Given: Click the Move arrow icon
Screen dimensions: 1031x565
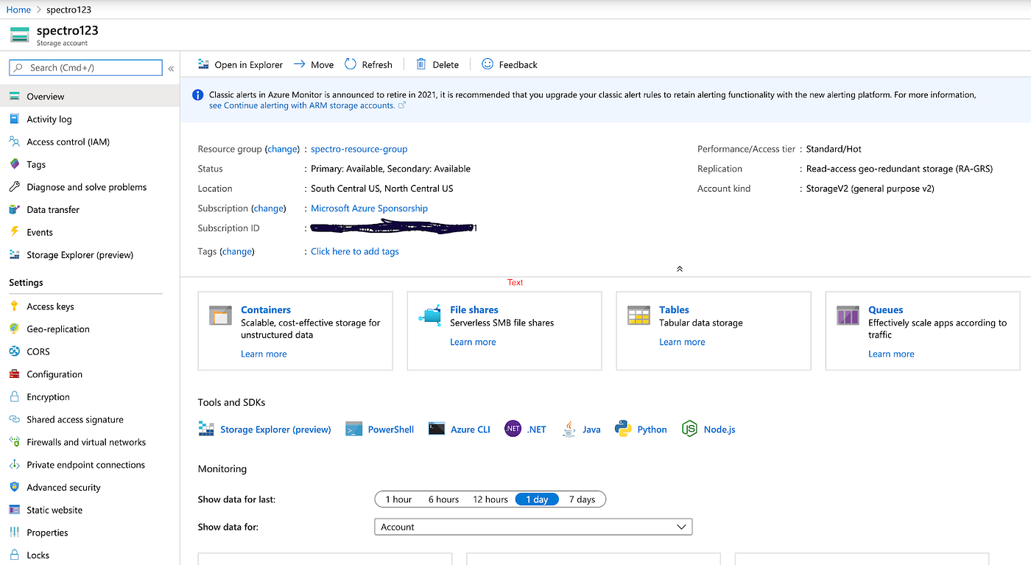Looking at the screenshot, I should [300, 64].
